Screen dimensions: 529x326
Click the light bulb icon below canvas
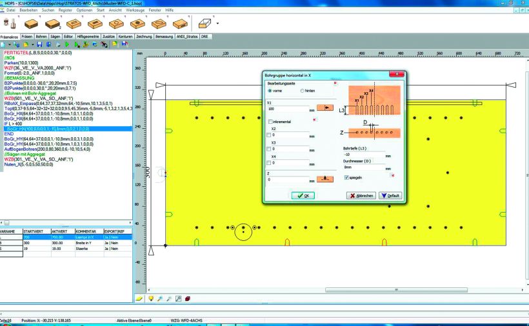pos(151,299)
